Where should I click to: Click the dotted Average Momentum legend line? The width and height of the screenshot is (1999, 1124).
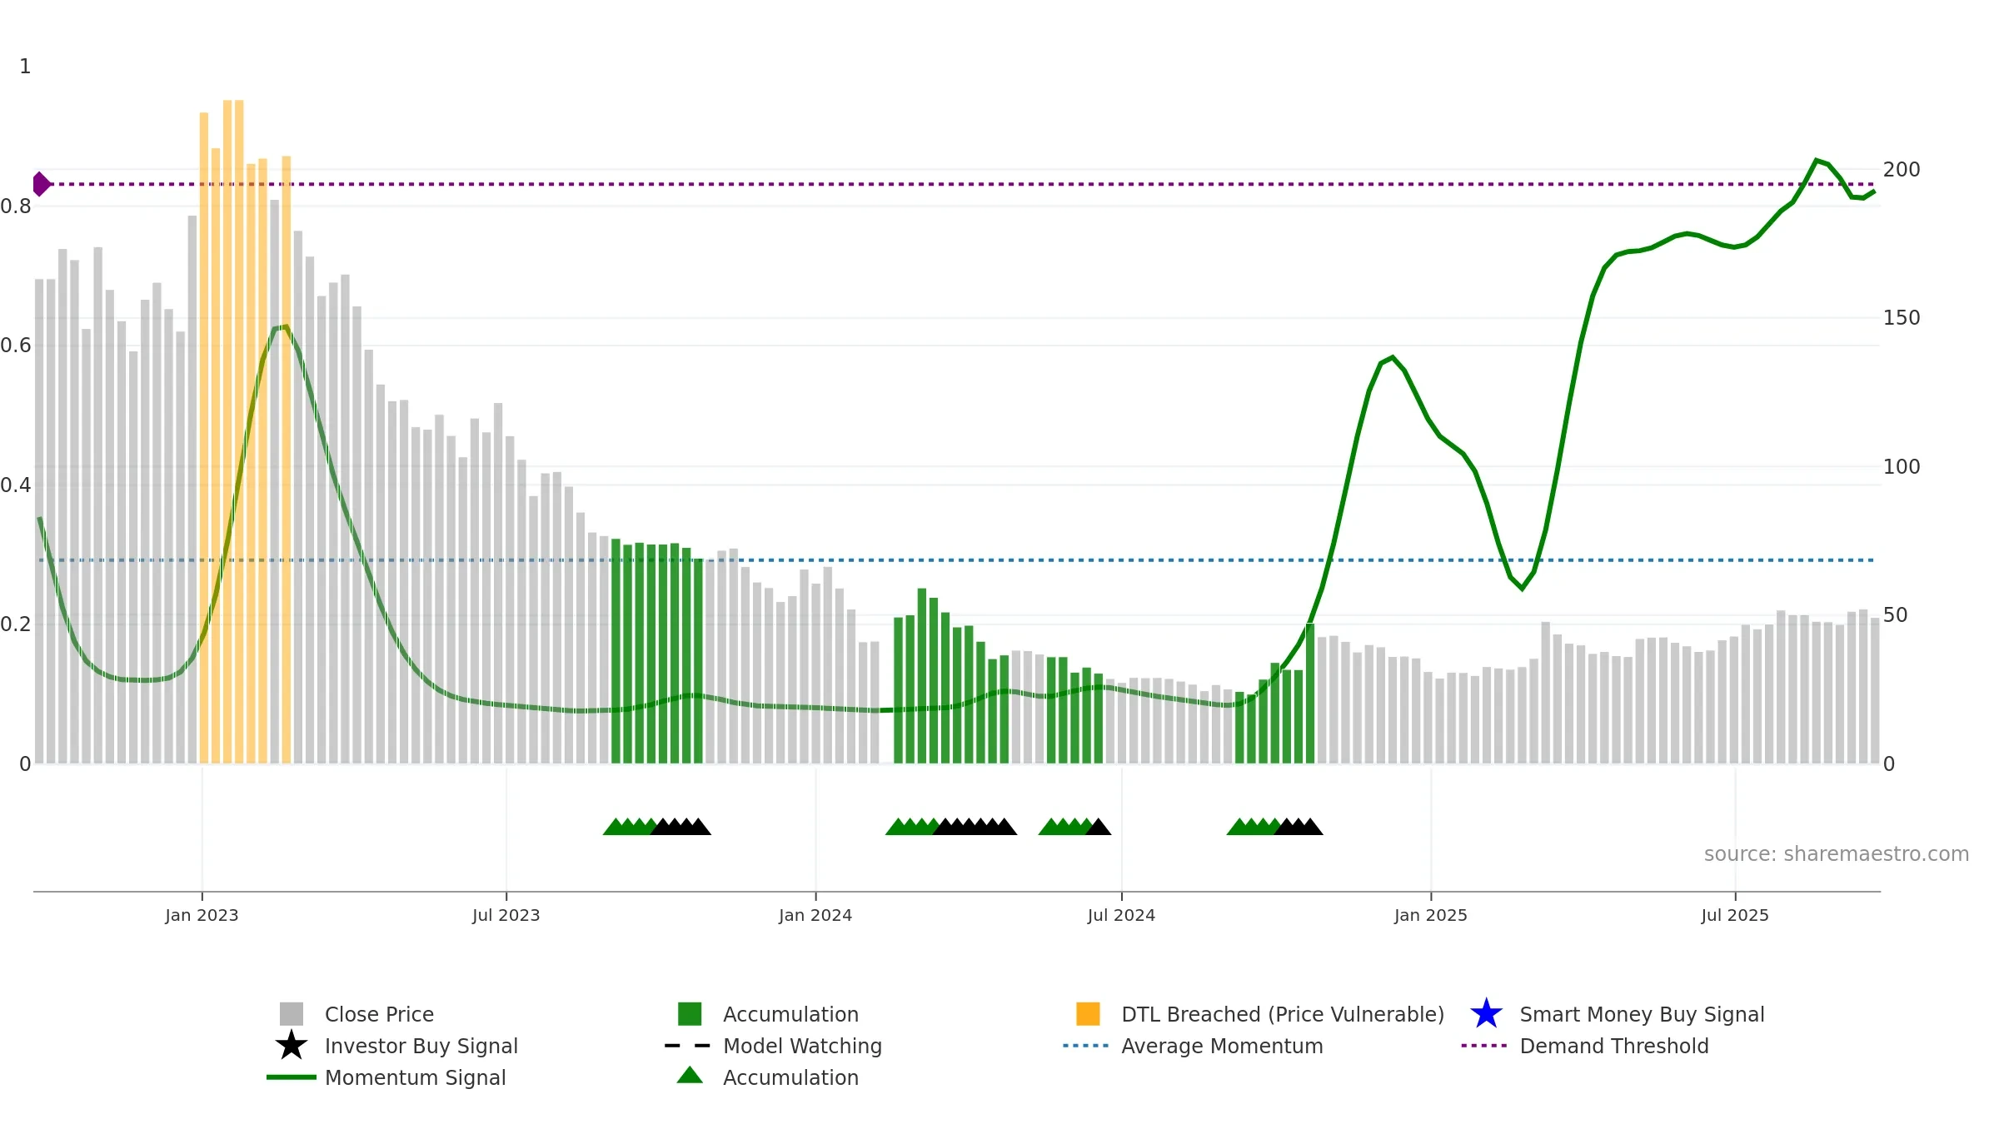pos(1086,1046)
